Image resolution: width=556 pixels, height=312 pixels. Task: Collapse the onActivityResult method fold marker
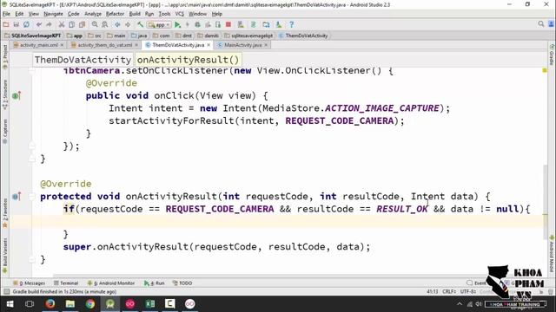click(x=32, y=197)
